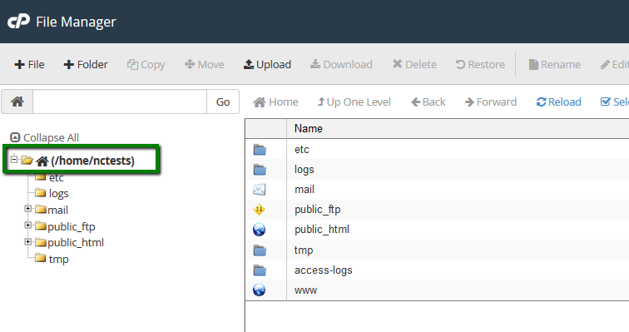
Task: Expand the mail folder in tree
Action: point(27,209)
